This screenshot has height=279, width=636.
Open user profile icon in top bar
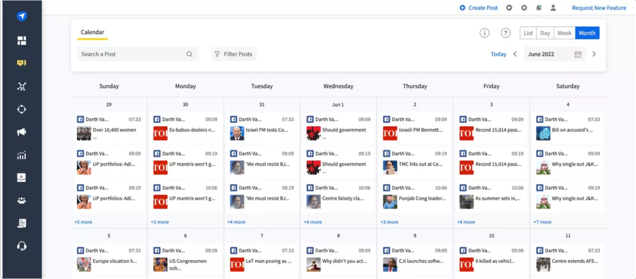553,8
